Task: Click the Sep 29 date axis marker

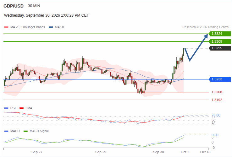Action: tap(101, 152)
